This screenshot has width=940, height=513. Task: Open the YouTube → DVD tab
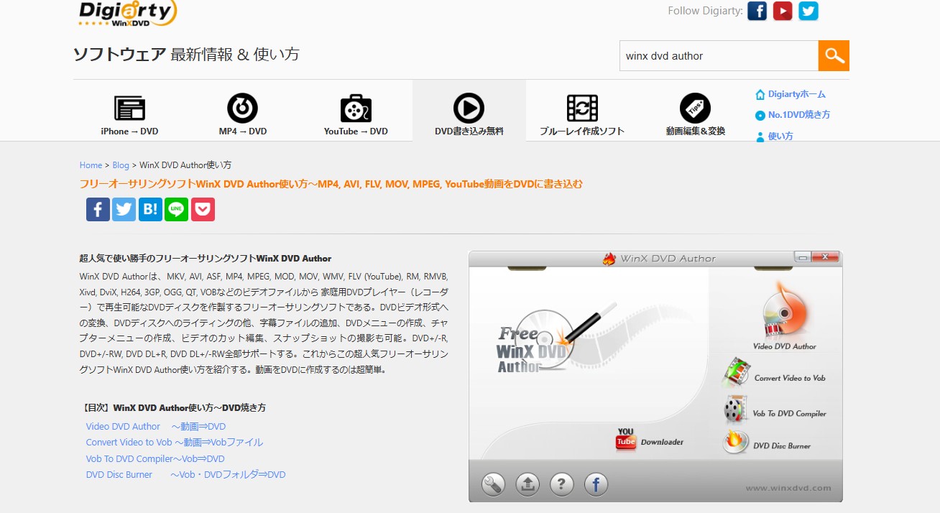(x=356, y=114)
